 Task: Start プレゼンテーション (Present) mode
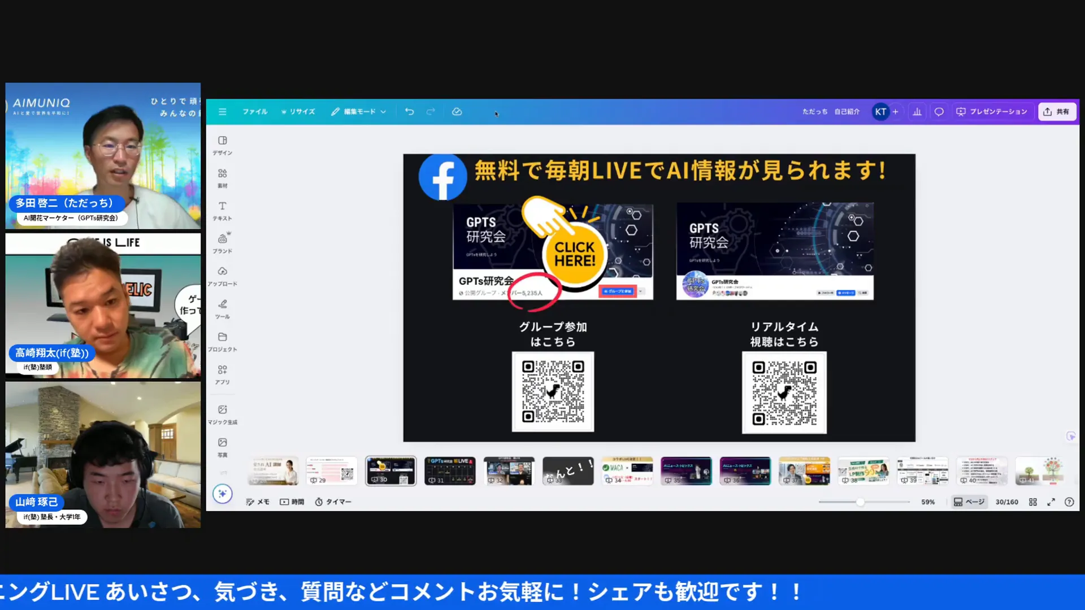(992, 112)
